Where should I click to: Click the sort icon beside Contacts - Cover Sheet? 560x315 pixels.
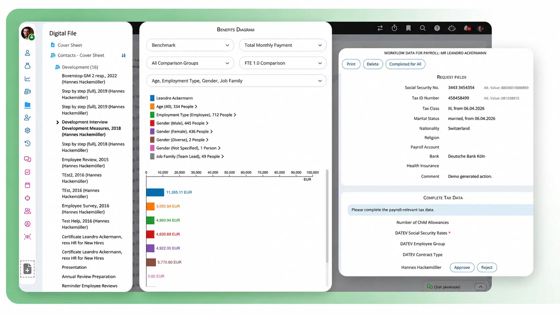click(x=124, y=55)
